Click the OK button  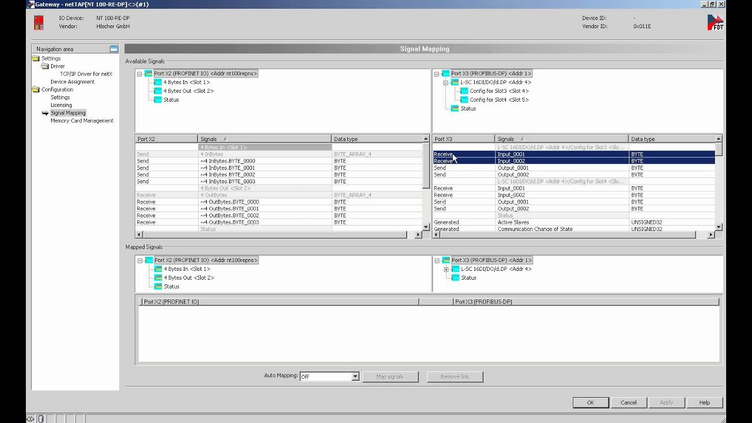click(590, 402)
